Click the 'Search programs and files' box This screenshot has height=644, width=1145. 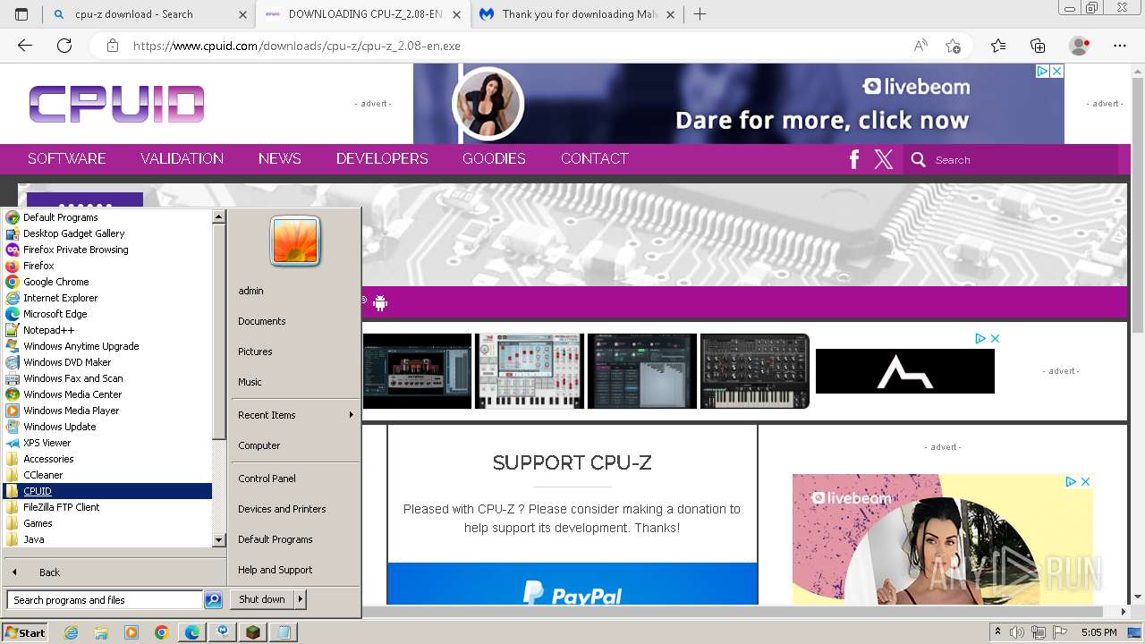tap(105, 600)
